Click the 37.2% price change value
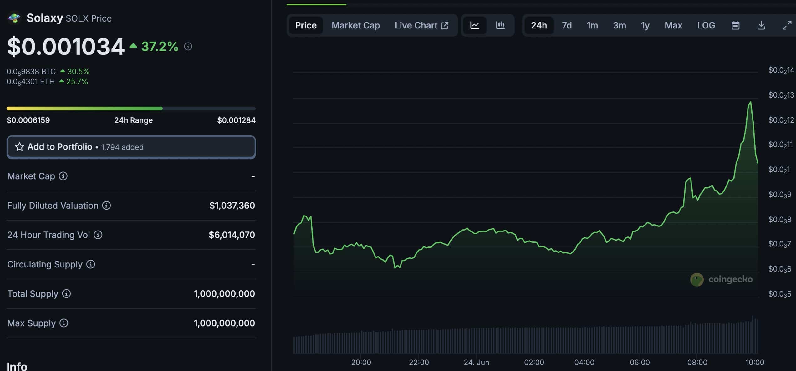Viewport: 796px width, 371px height. pyautogui.click(x=160, y=47)
